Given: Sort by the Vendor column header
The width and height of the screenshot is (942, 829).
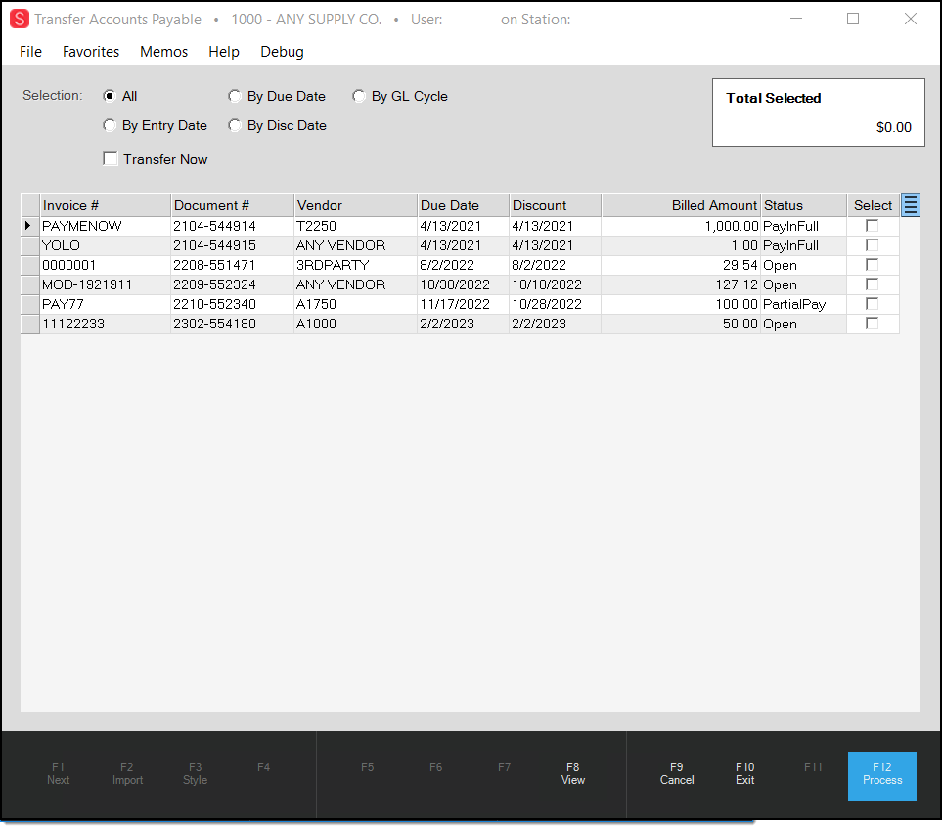Looking at the screenshot, I should click(x=356, y=205).
